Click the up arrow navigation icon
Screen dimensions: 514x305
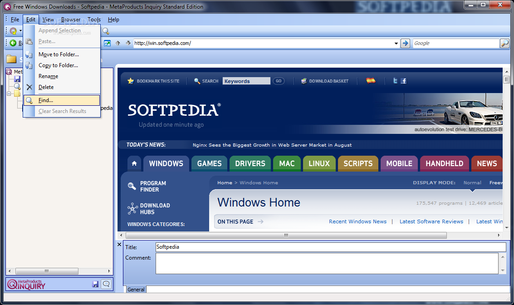point(118,43)
